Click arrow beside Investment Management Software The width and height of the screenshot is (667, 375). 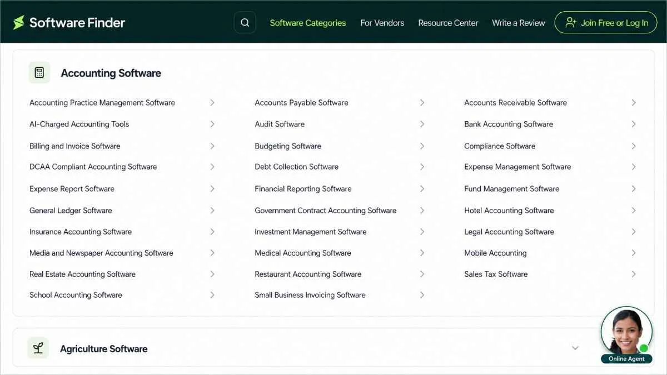(x=422, y=232)
